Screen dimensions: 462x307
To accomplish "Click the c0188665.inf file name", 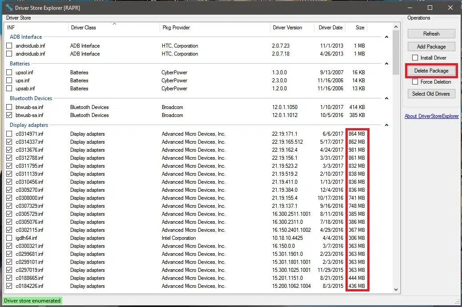I will pos(29,278).
